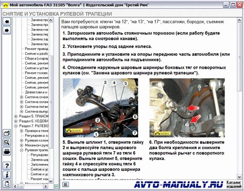
Task: Open the Каталог изданий link
Action: (234, 184)
